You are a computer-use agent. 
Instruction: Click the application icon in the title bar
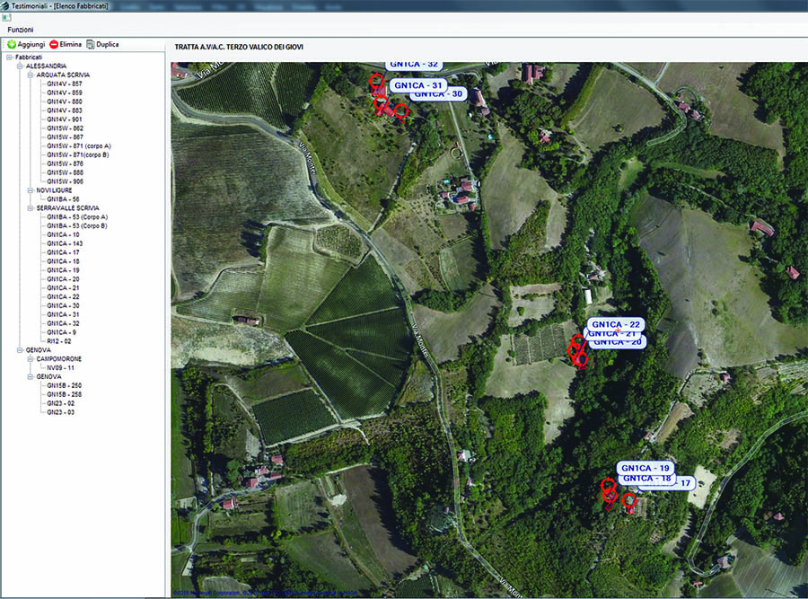coord(5,5)
